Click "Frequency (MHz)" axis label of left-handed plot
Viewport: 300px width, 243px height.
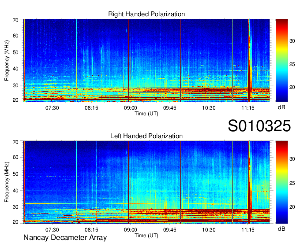point(7,182)
